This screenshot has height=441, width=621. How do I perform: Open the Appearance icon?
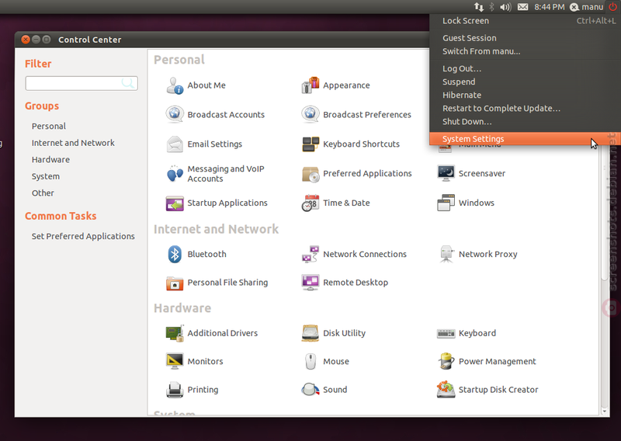tap(310, 85)
